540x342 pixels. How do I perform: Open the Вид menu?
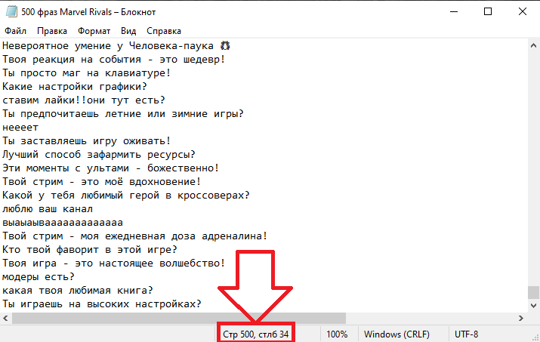pos(128,31)
